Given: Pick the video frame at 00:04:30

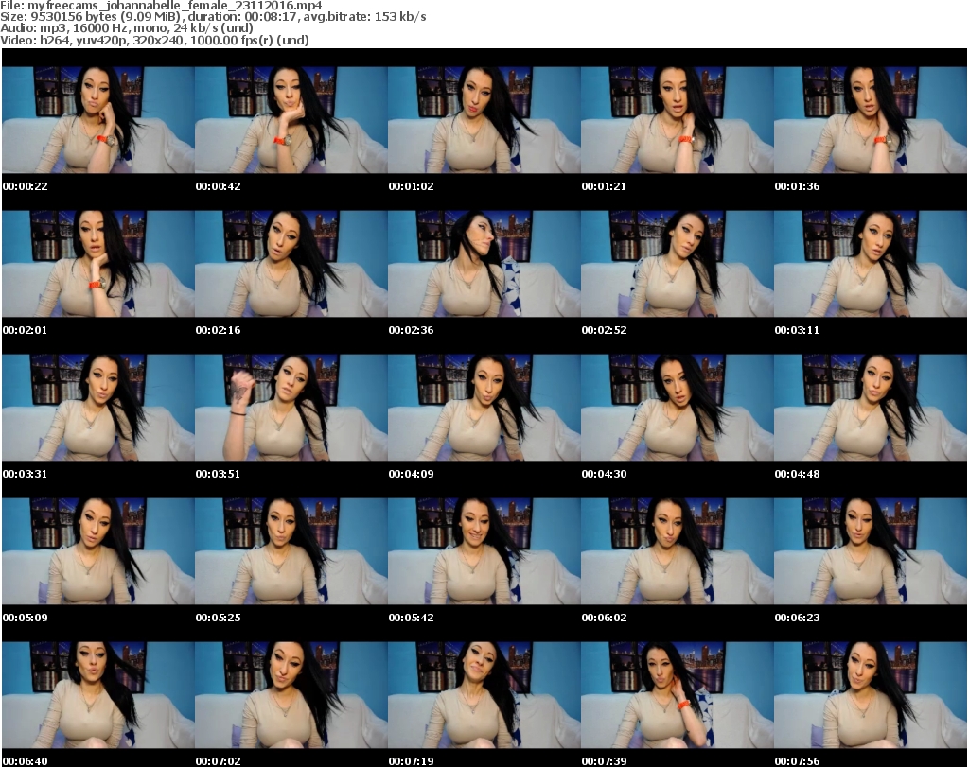Looking at the screenshot, I should click(678, 408).
